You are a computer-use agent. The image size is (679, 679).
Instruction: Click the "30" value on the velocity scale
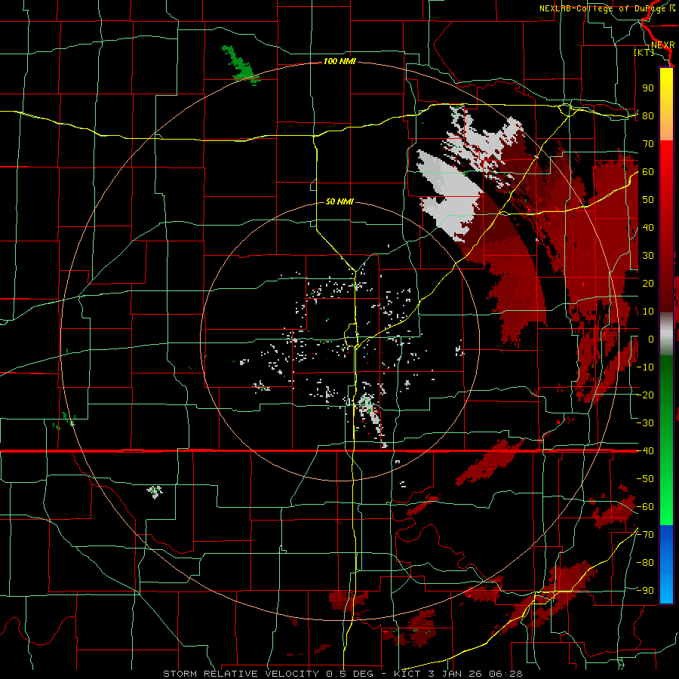pyautogui.click(x=648, y=256)
